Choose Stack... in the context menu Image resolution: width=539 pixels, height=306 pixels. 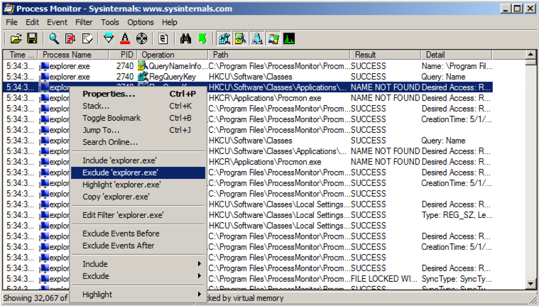point(138,106)
